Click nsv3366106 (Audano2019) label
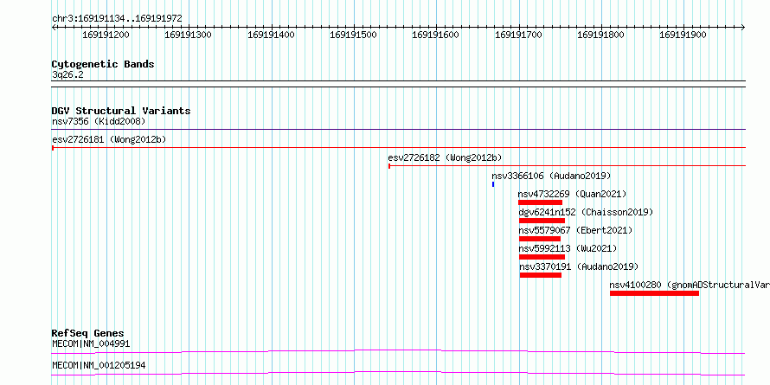Screen dimensions: 770x385 (551, 176)
